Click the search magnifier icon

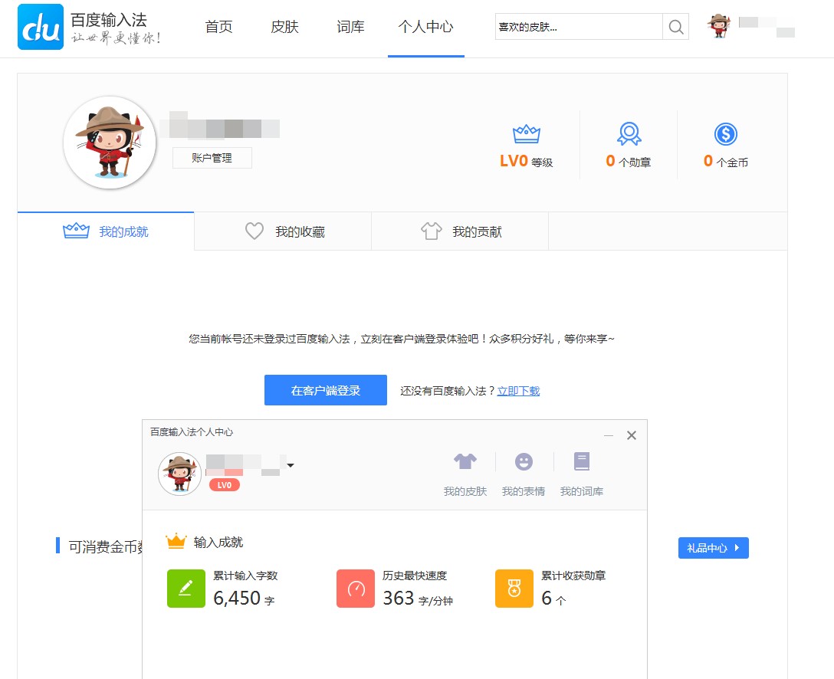coord(675,27)
